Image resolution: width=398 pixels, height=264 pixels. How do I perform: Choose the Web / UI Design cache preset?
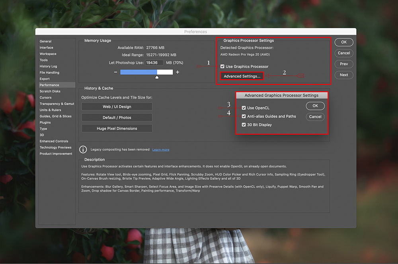point(117,107)
